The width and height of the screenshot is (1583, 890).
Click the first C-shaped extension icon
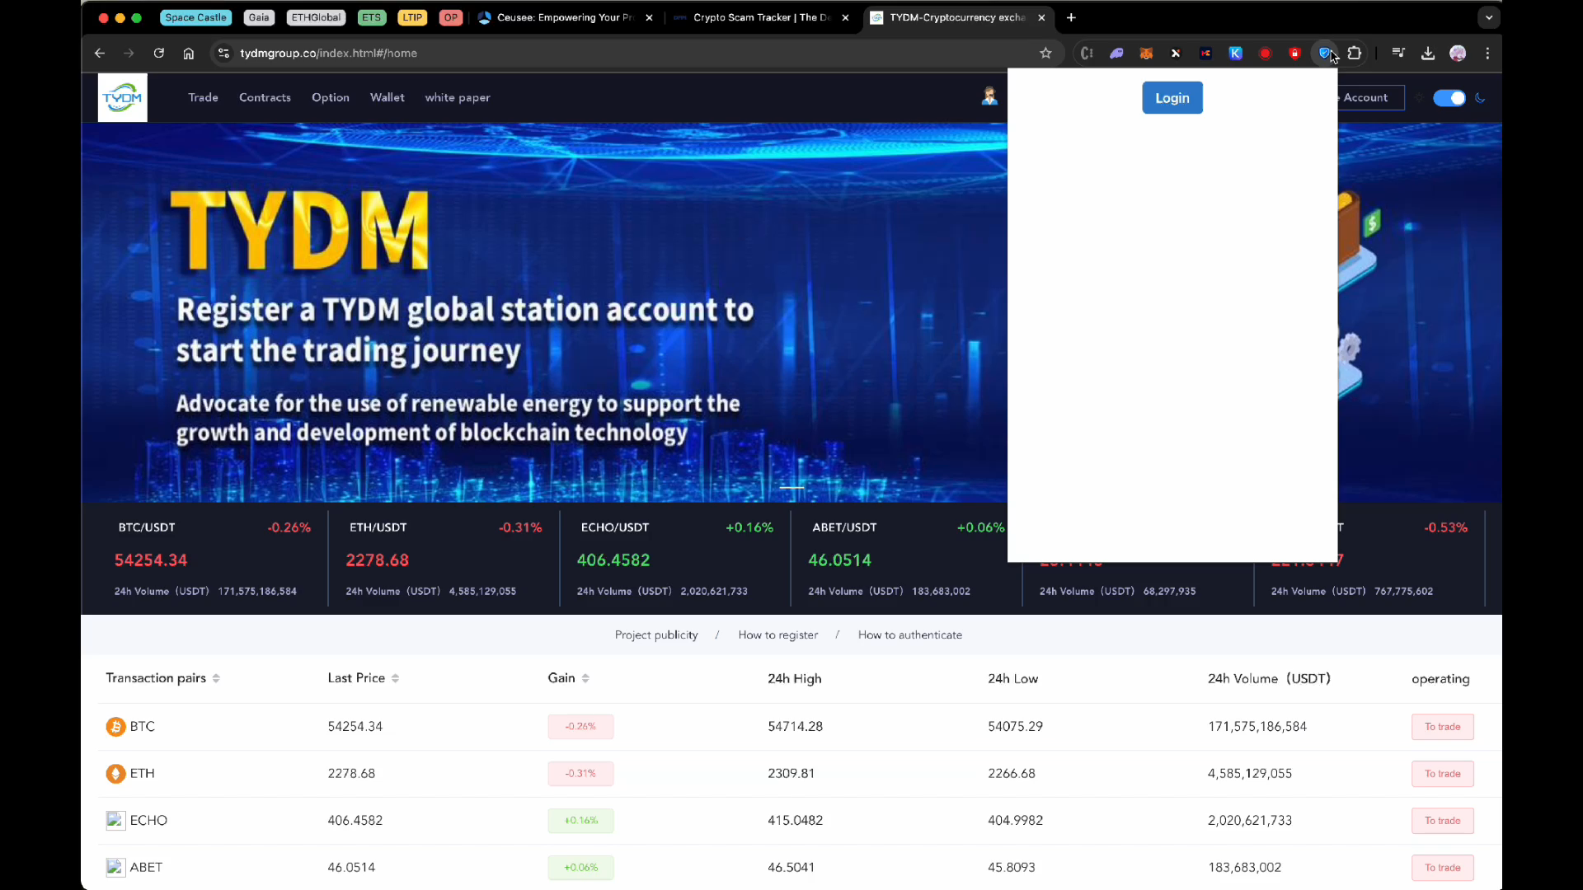[1087, 54]
